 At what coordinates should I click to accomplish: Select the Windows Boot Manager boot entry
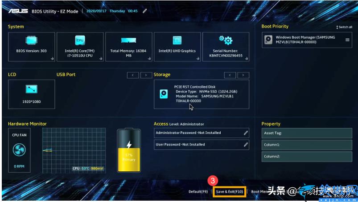pyautogui.click(x=307, y=40)
